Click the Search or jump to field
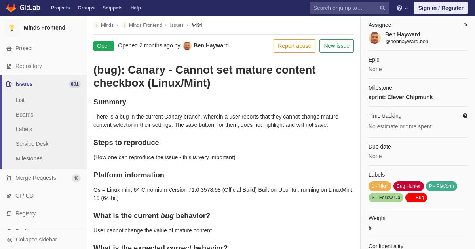This screenshot has width=475, height=249. click(350, 8)
